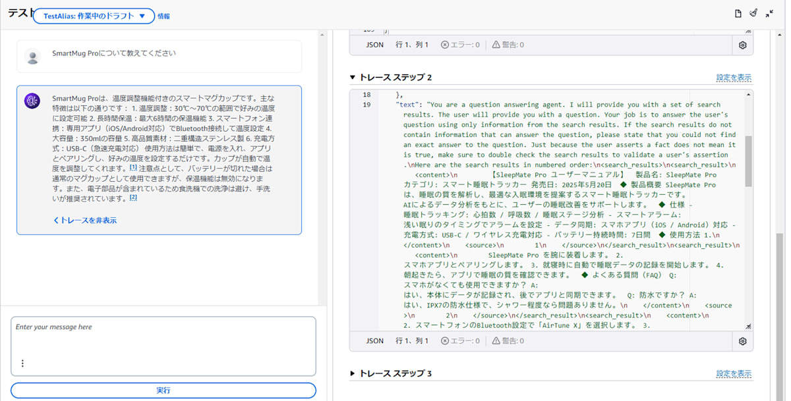Click the code editor vertical scrollbar thumb
The image size is (791, 401).
coord(748,161)
